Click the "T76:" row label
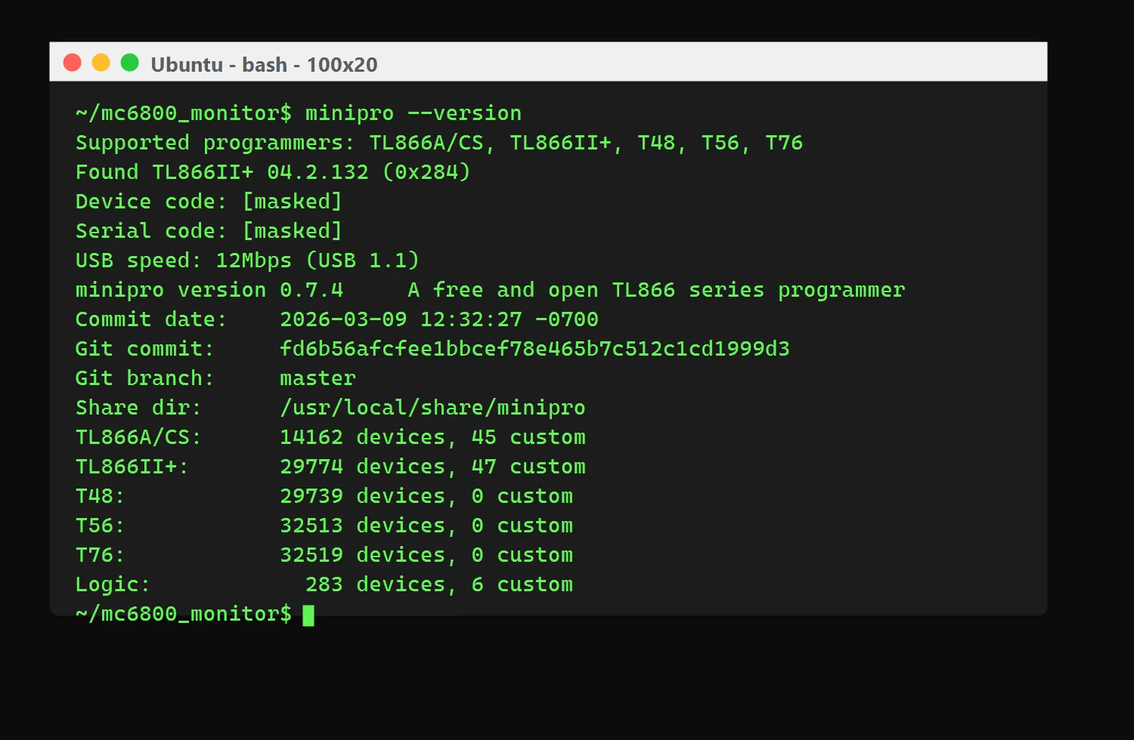 click(x=101, y=555)
